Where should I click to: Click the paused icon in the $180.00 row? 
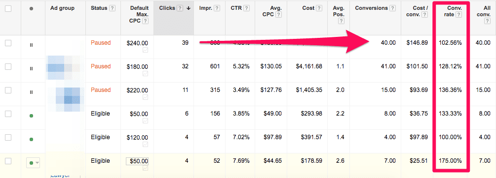point(31,68)
